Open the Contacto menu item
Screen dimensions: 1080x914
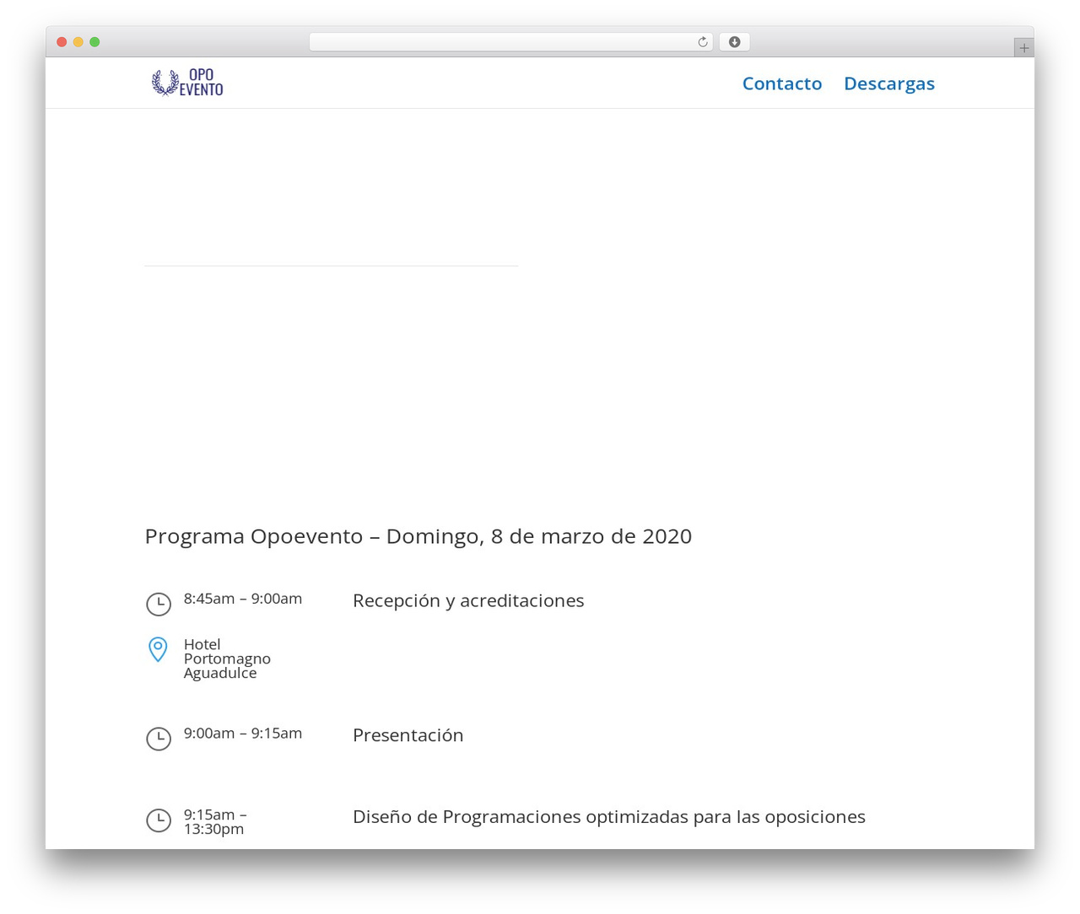pos(782,83)
